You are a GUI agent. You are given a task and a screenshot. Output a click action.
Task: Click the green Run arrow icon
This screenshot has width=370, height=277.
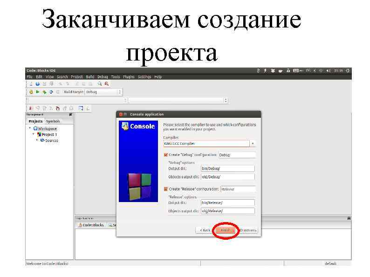tap(38, 92)
